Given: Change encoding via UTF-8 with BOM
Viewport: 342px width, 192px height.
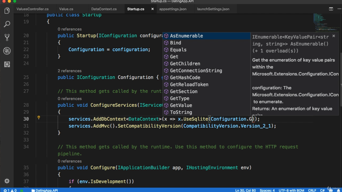Looking at the screenshot, I should (x=292, y=190).
